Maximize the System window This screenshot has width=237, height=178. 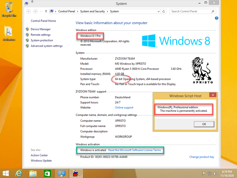click(x=206, y=2)
